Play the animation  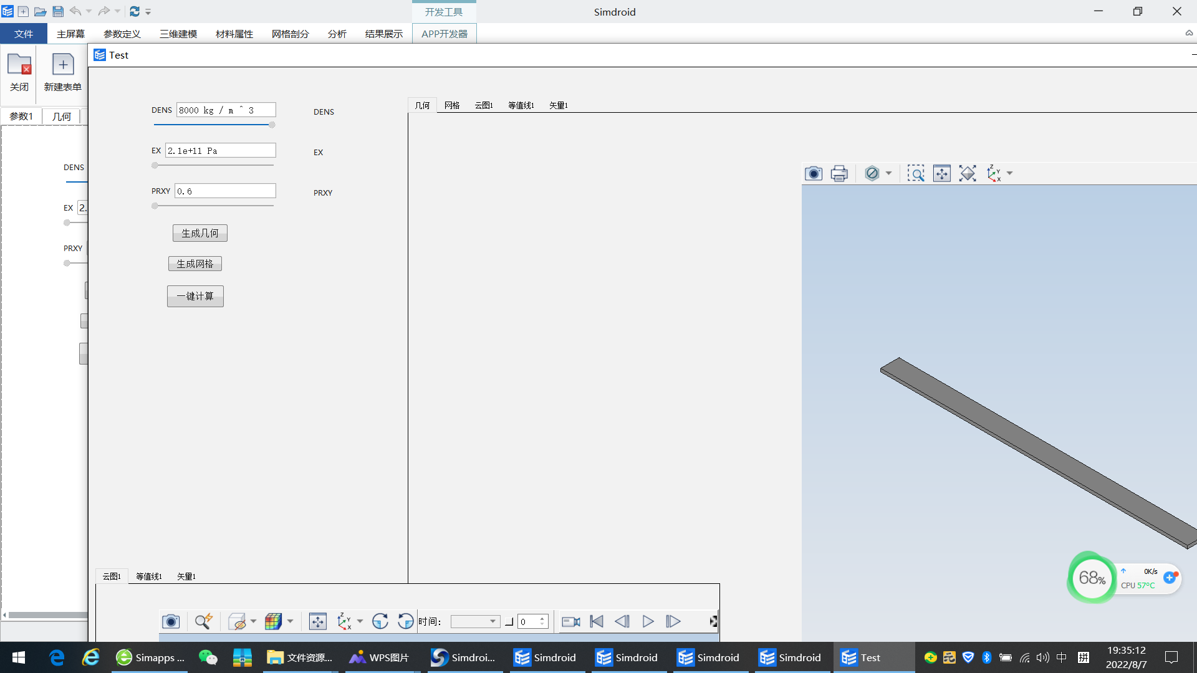(648, 621)
